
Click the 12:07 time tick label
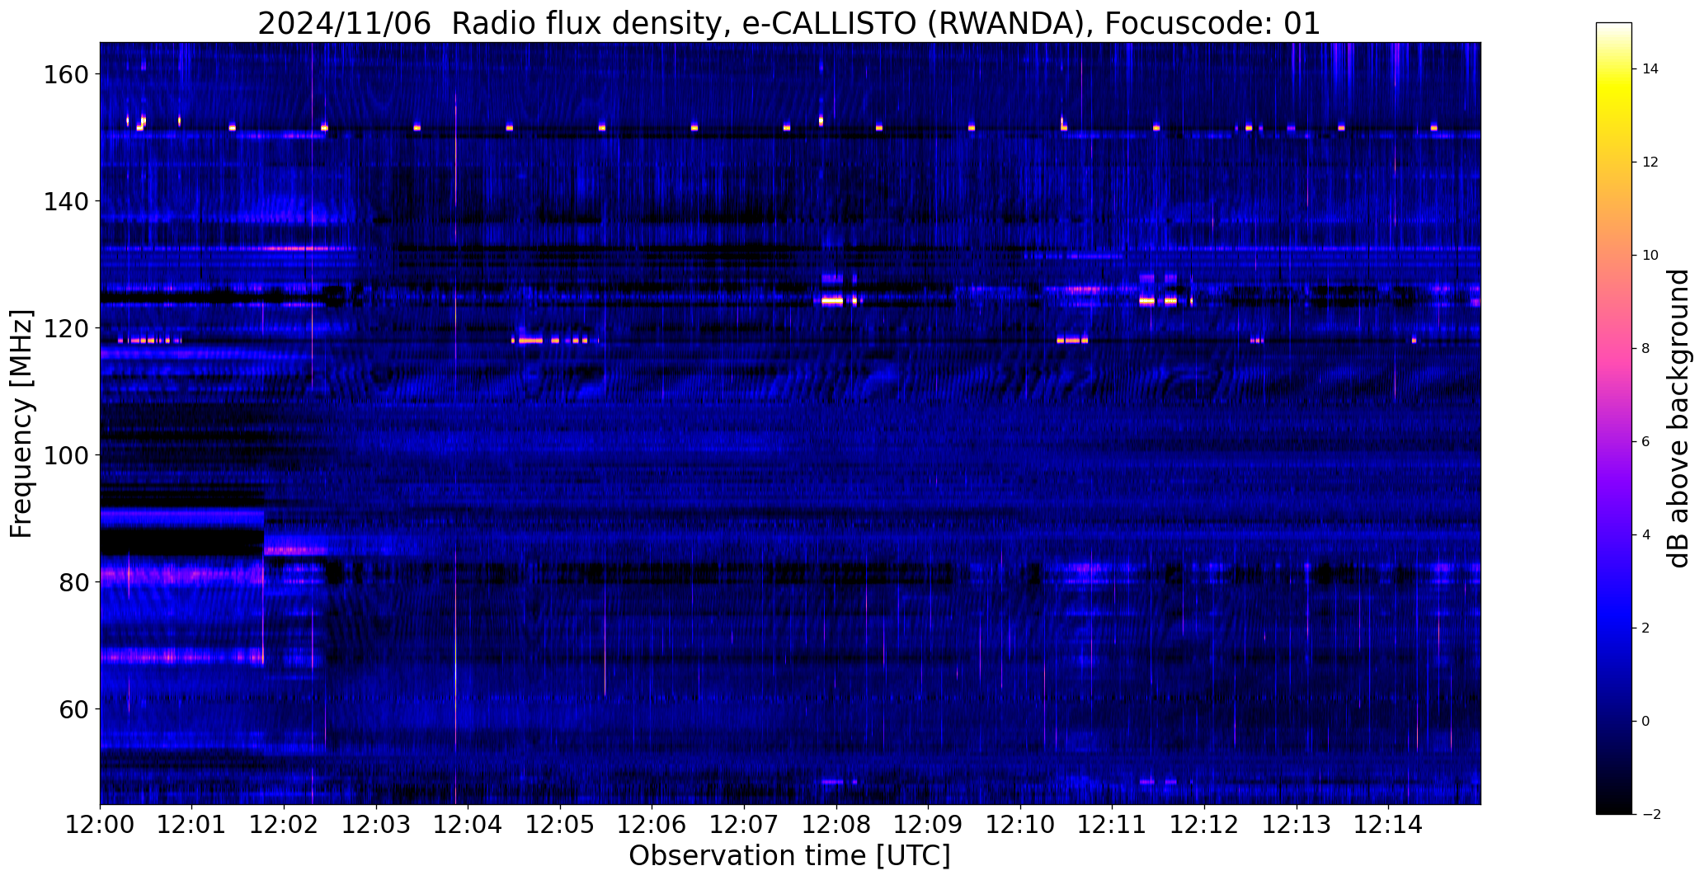[x=744, y=824]
